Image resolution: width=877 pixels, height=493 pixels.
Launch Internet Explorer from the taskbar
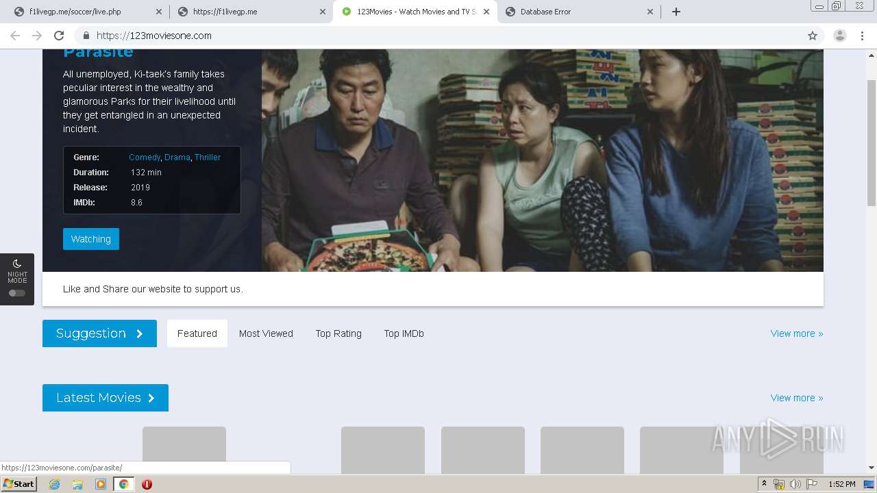(54, 484)
